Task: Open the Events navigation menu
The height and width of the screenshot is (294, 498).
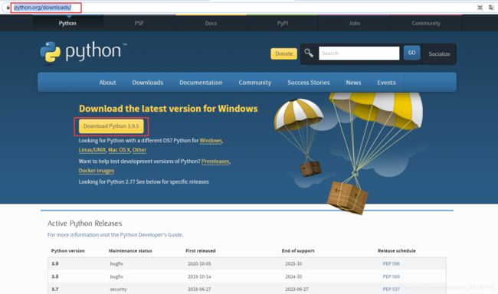Action: (x=386, y=83)
